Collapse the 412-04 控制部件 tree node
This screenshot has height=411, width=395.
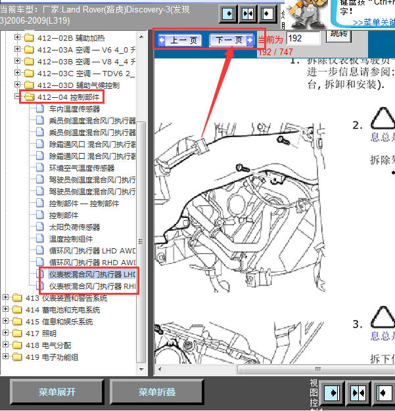pos(18,97)
